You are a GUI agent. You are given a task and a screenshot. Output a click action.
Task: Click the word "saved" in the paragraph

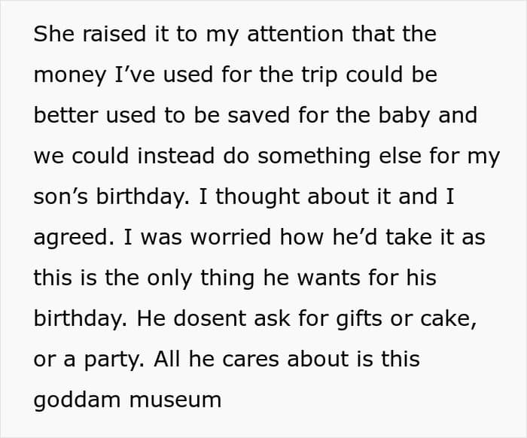258,115
